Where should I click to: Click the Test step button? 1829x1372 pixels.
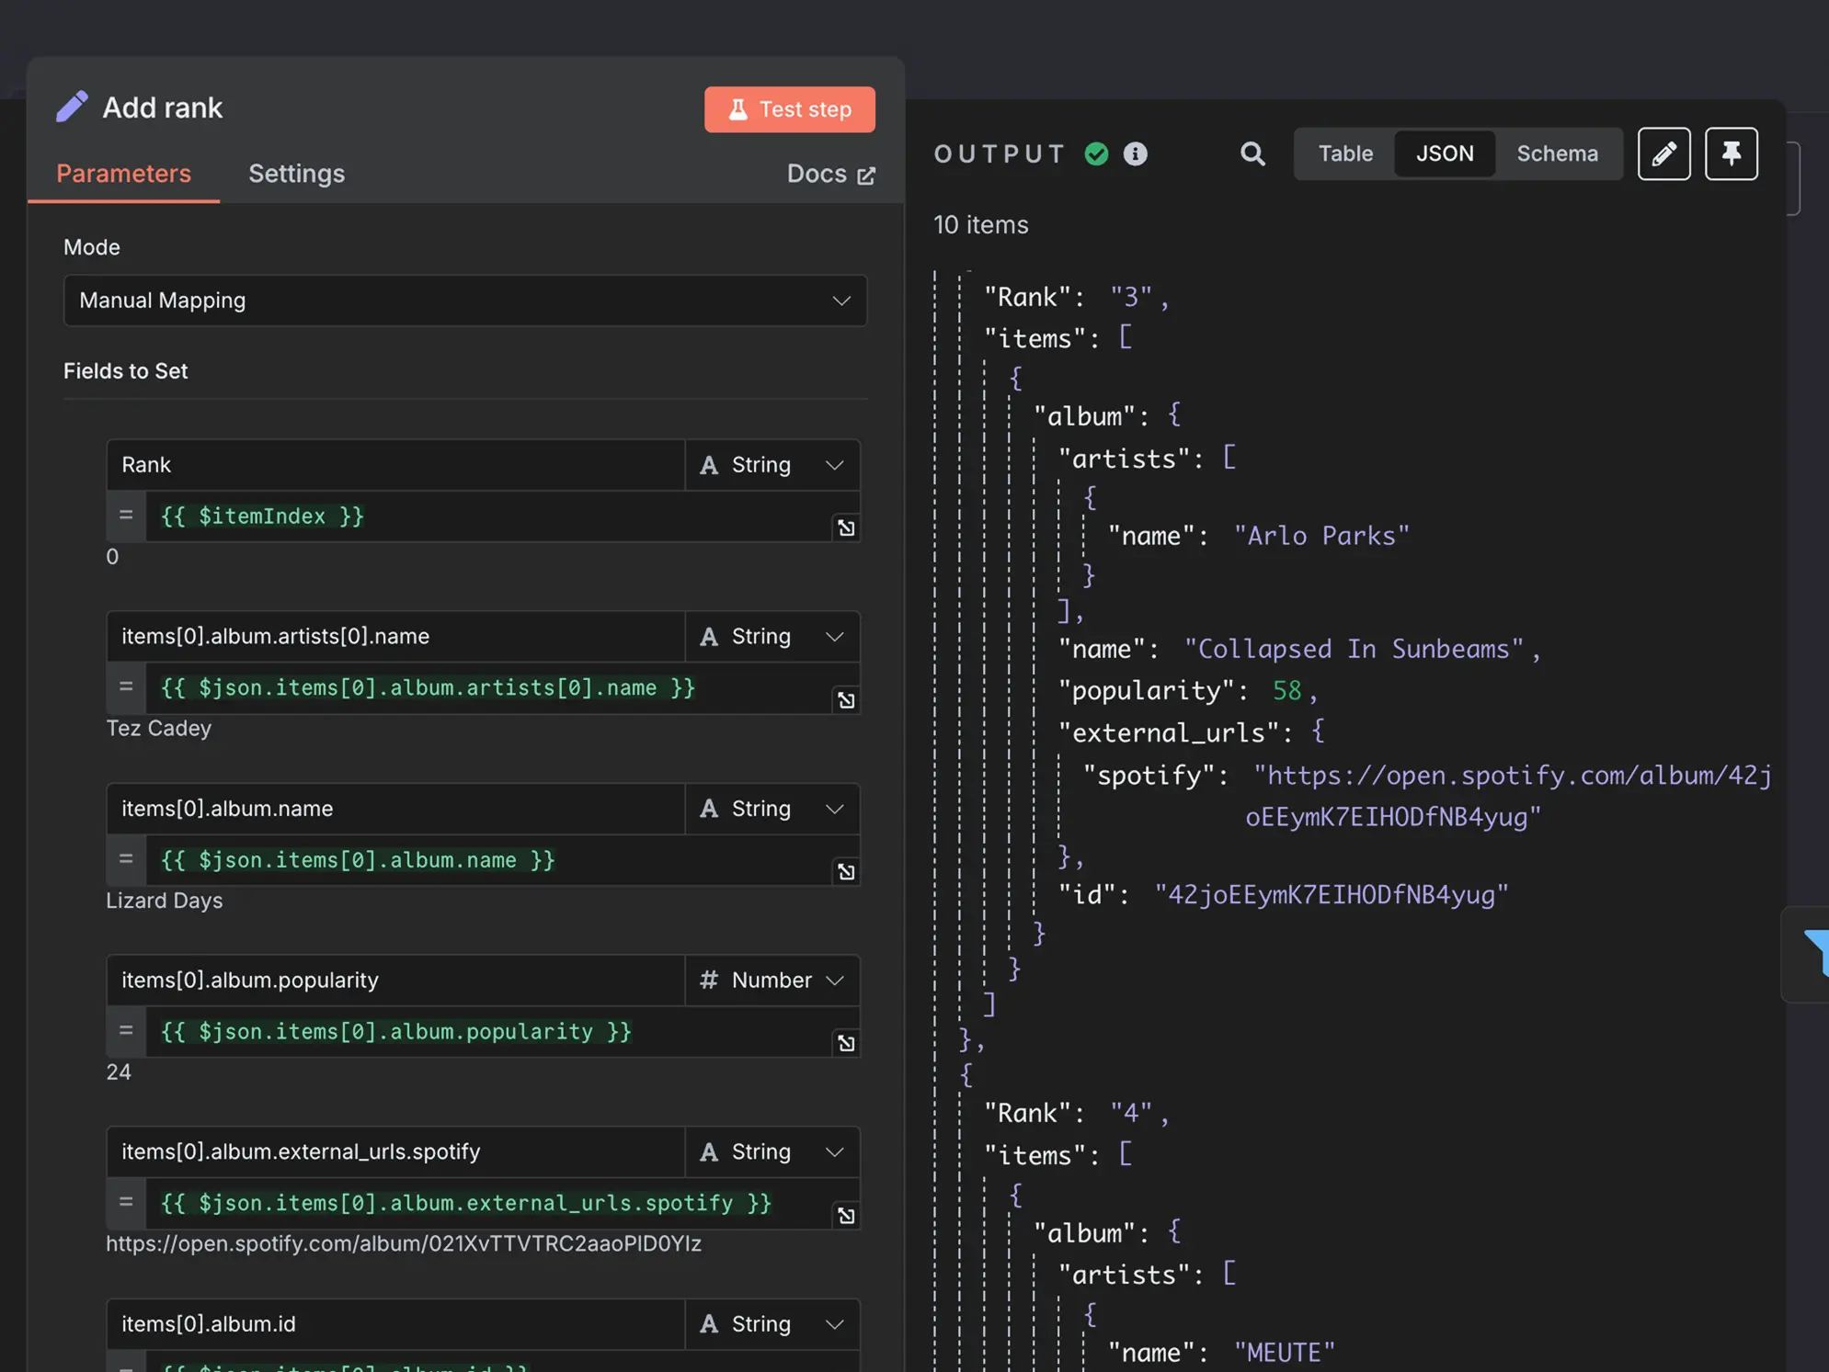click(x=789, y=109)
